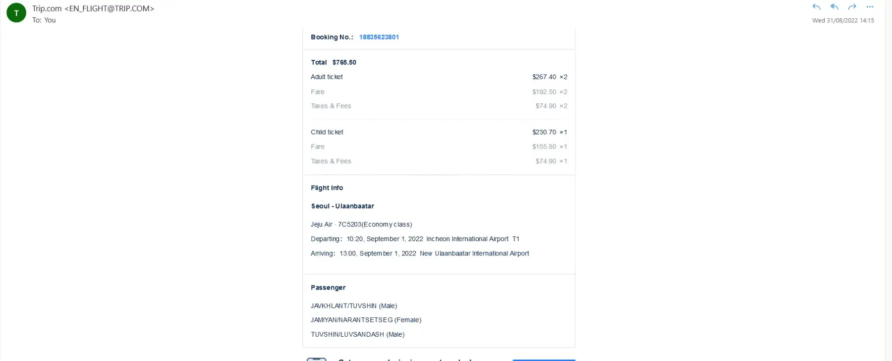The image size is (892, 361).
Task: Click the "You" recipient name
Action: pos(50,20)
